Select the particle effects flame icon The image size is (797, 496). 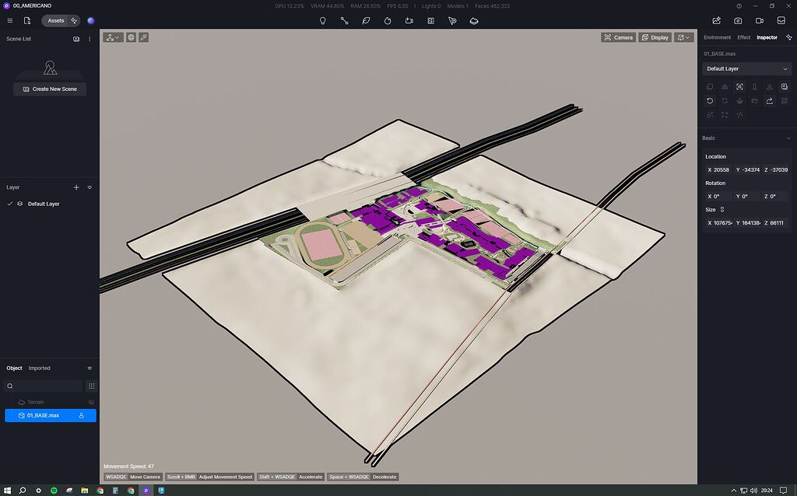[x=387, y=21]
